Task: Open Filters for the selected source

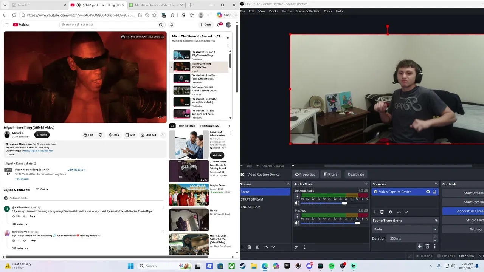Action: tap(330, 174)
